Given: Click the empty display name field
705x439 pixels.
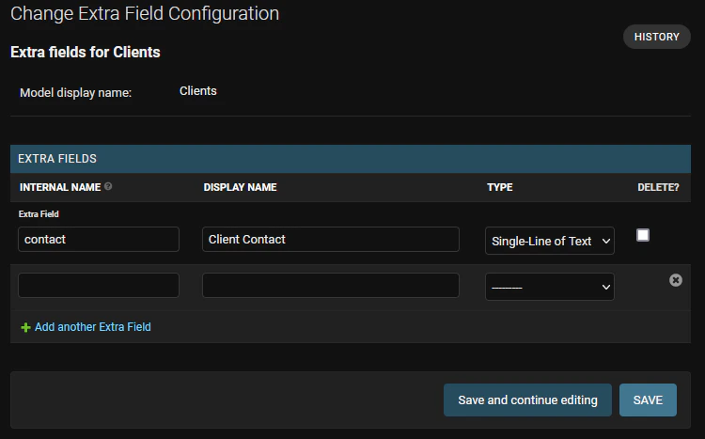Looking at the screenshot, I should click(x=331, y=285).
